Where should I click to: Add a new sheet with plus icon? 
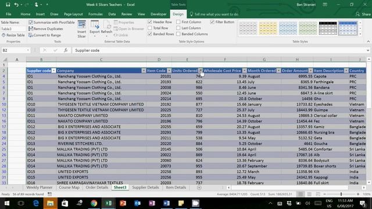(x=199, y=188)
